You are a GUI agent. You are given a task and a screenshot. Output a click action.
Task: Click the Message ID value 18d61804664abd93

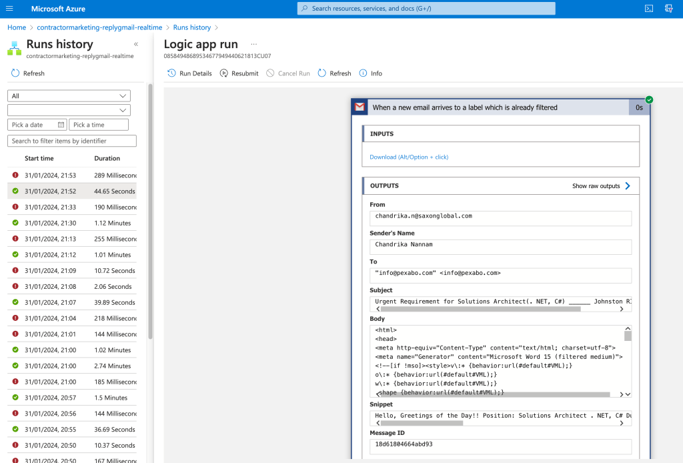(x=404, y=444)
